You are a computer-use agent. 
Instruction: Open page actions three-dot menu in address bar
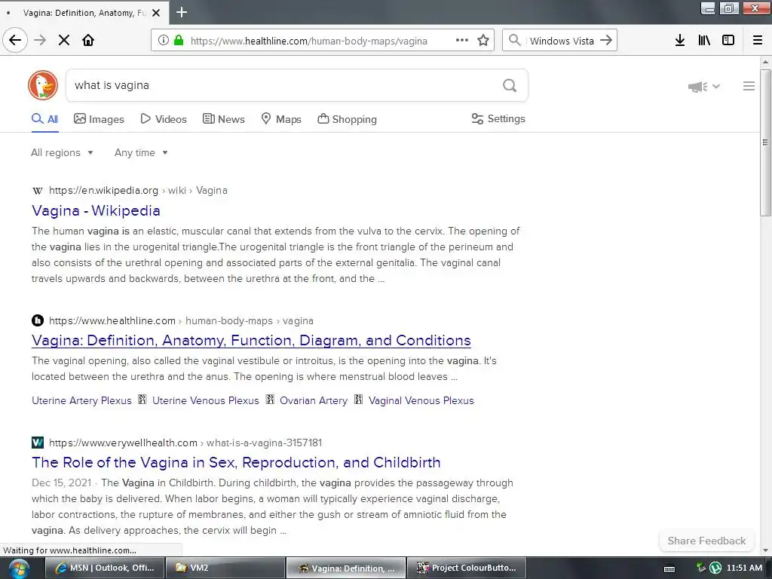click(x=462, y=41)
